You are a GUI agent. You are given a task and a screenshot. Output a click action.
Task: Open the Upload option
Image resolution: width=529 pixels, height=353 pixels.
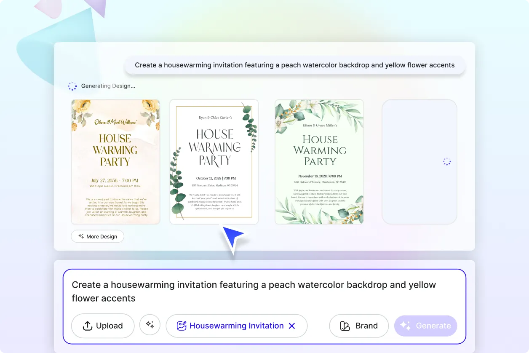click(x=102, y=326)
